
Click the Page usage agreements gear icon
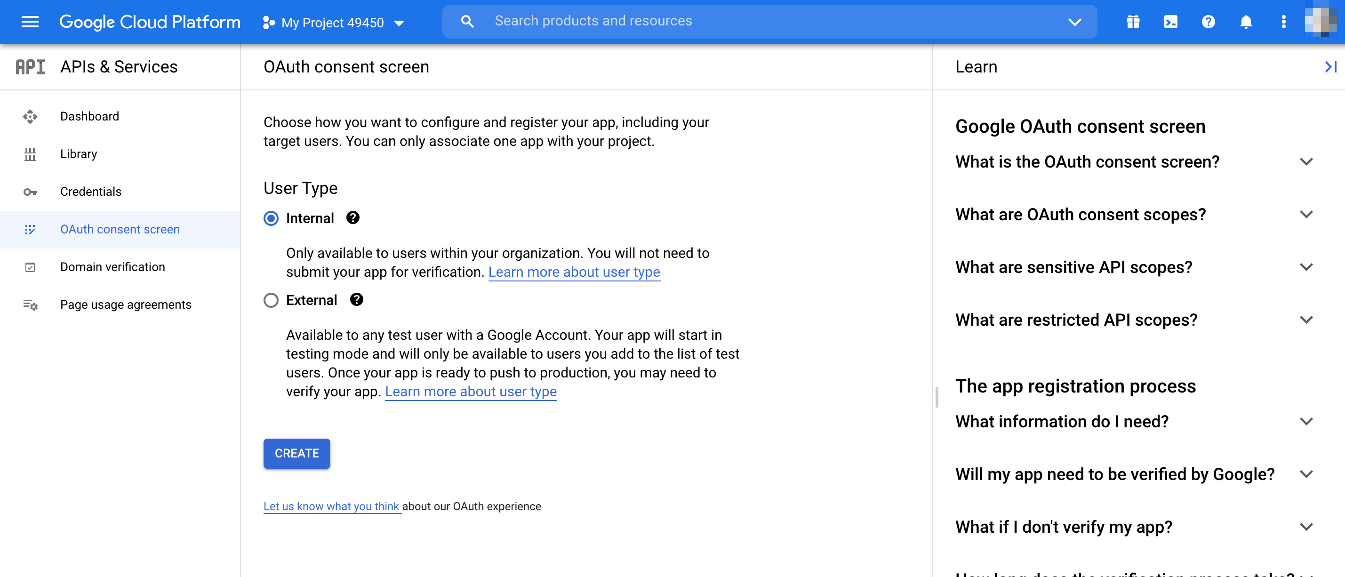tap(30, 305)
